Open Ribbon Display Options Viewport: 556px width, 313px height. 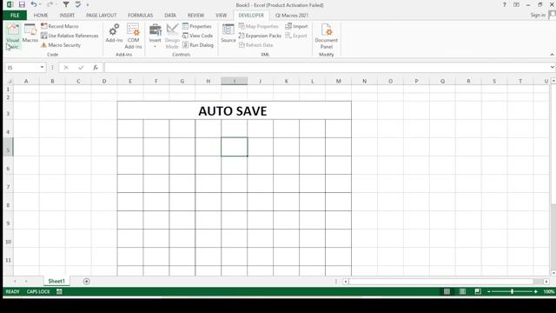tap(516, 4)
